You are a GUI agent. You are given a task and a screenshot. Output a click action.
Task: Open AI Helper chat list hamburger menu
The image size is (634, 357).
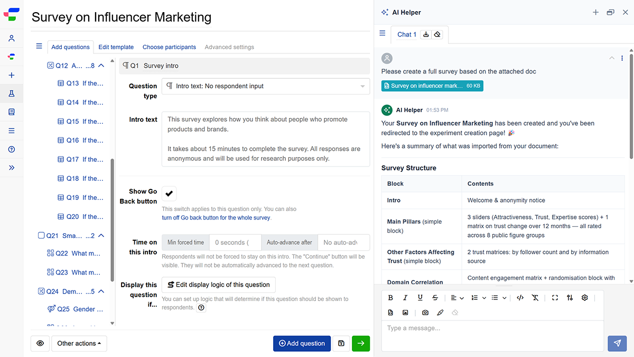[x=383, y=33]
